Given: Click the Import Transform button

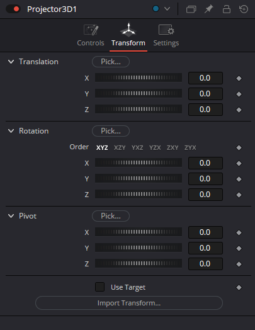Looking at the screenshot, I should coord(129,303).
